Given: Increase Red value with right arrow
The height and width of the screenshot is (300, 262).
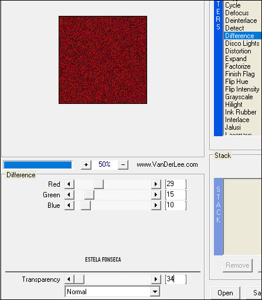Looking at the screenshot, I should point(156,184).
